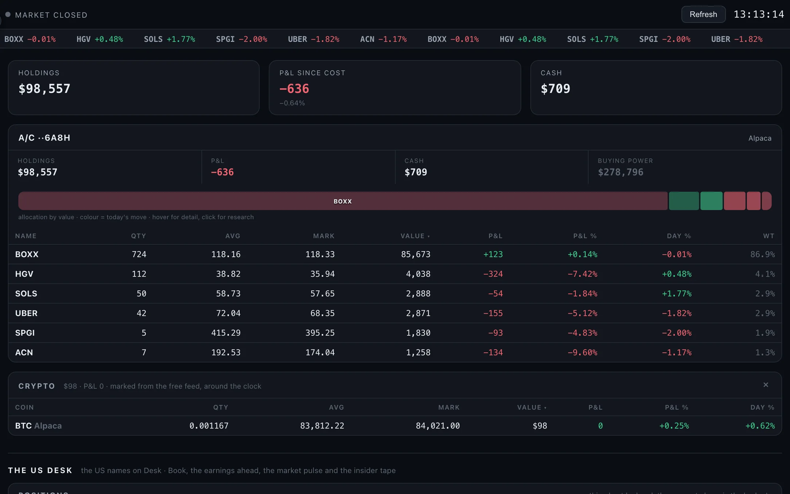Image resolution: width=790 pixels, height=494 pixels.
Task: Sort holdings by the WT column
Action: click(x=768, y=236)
